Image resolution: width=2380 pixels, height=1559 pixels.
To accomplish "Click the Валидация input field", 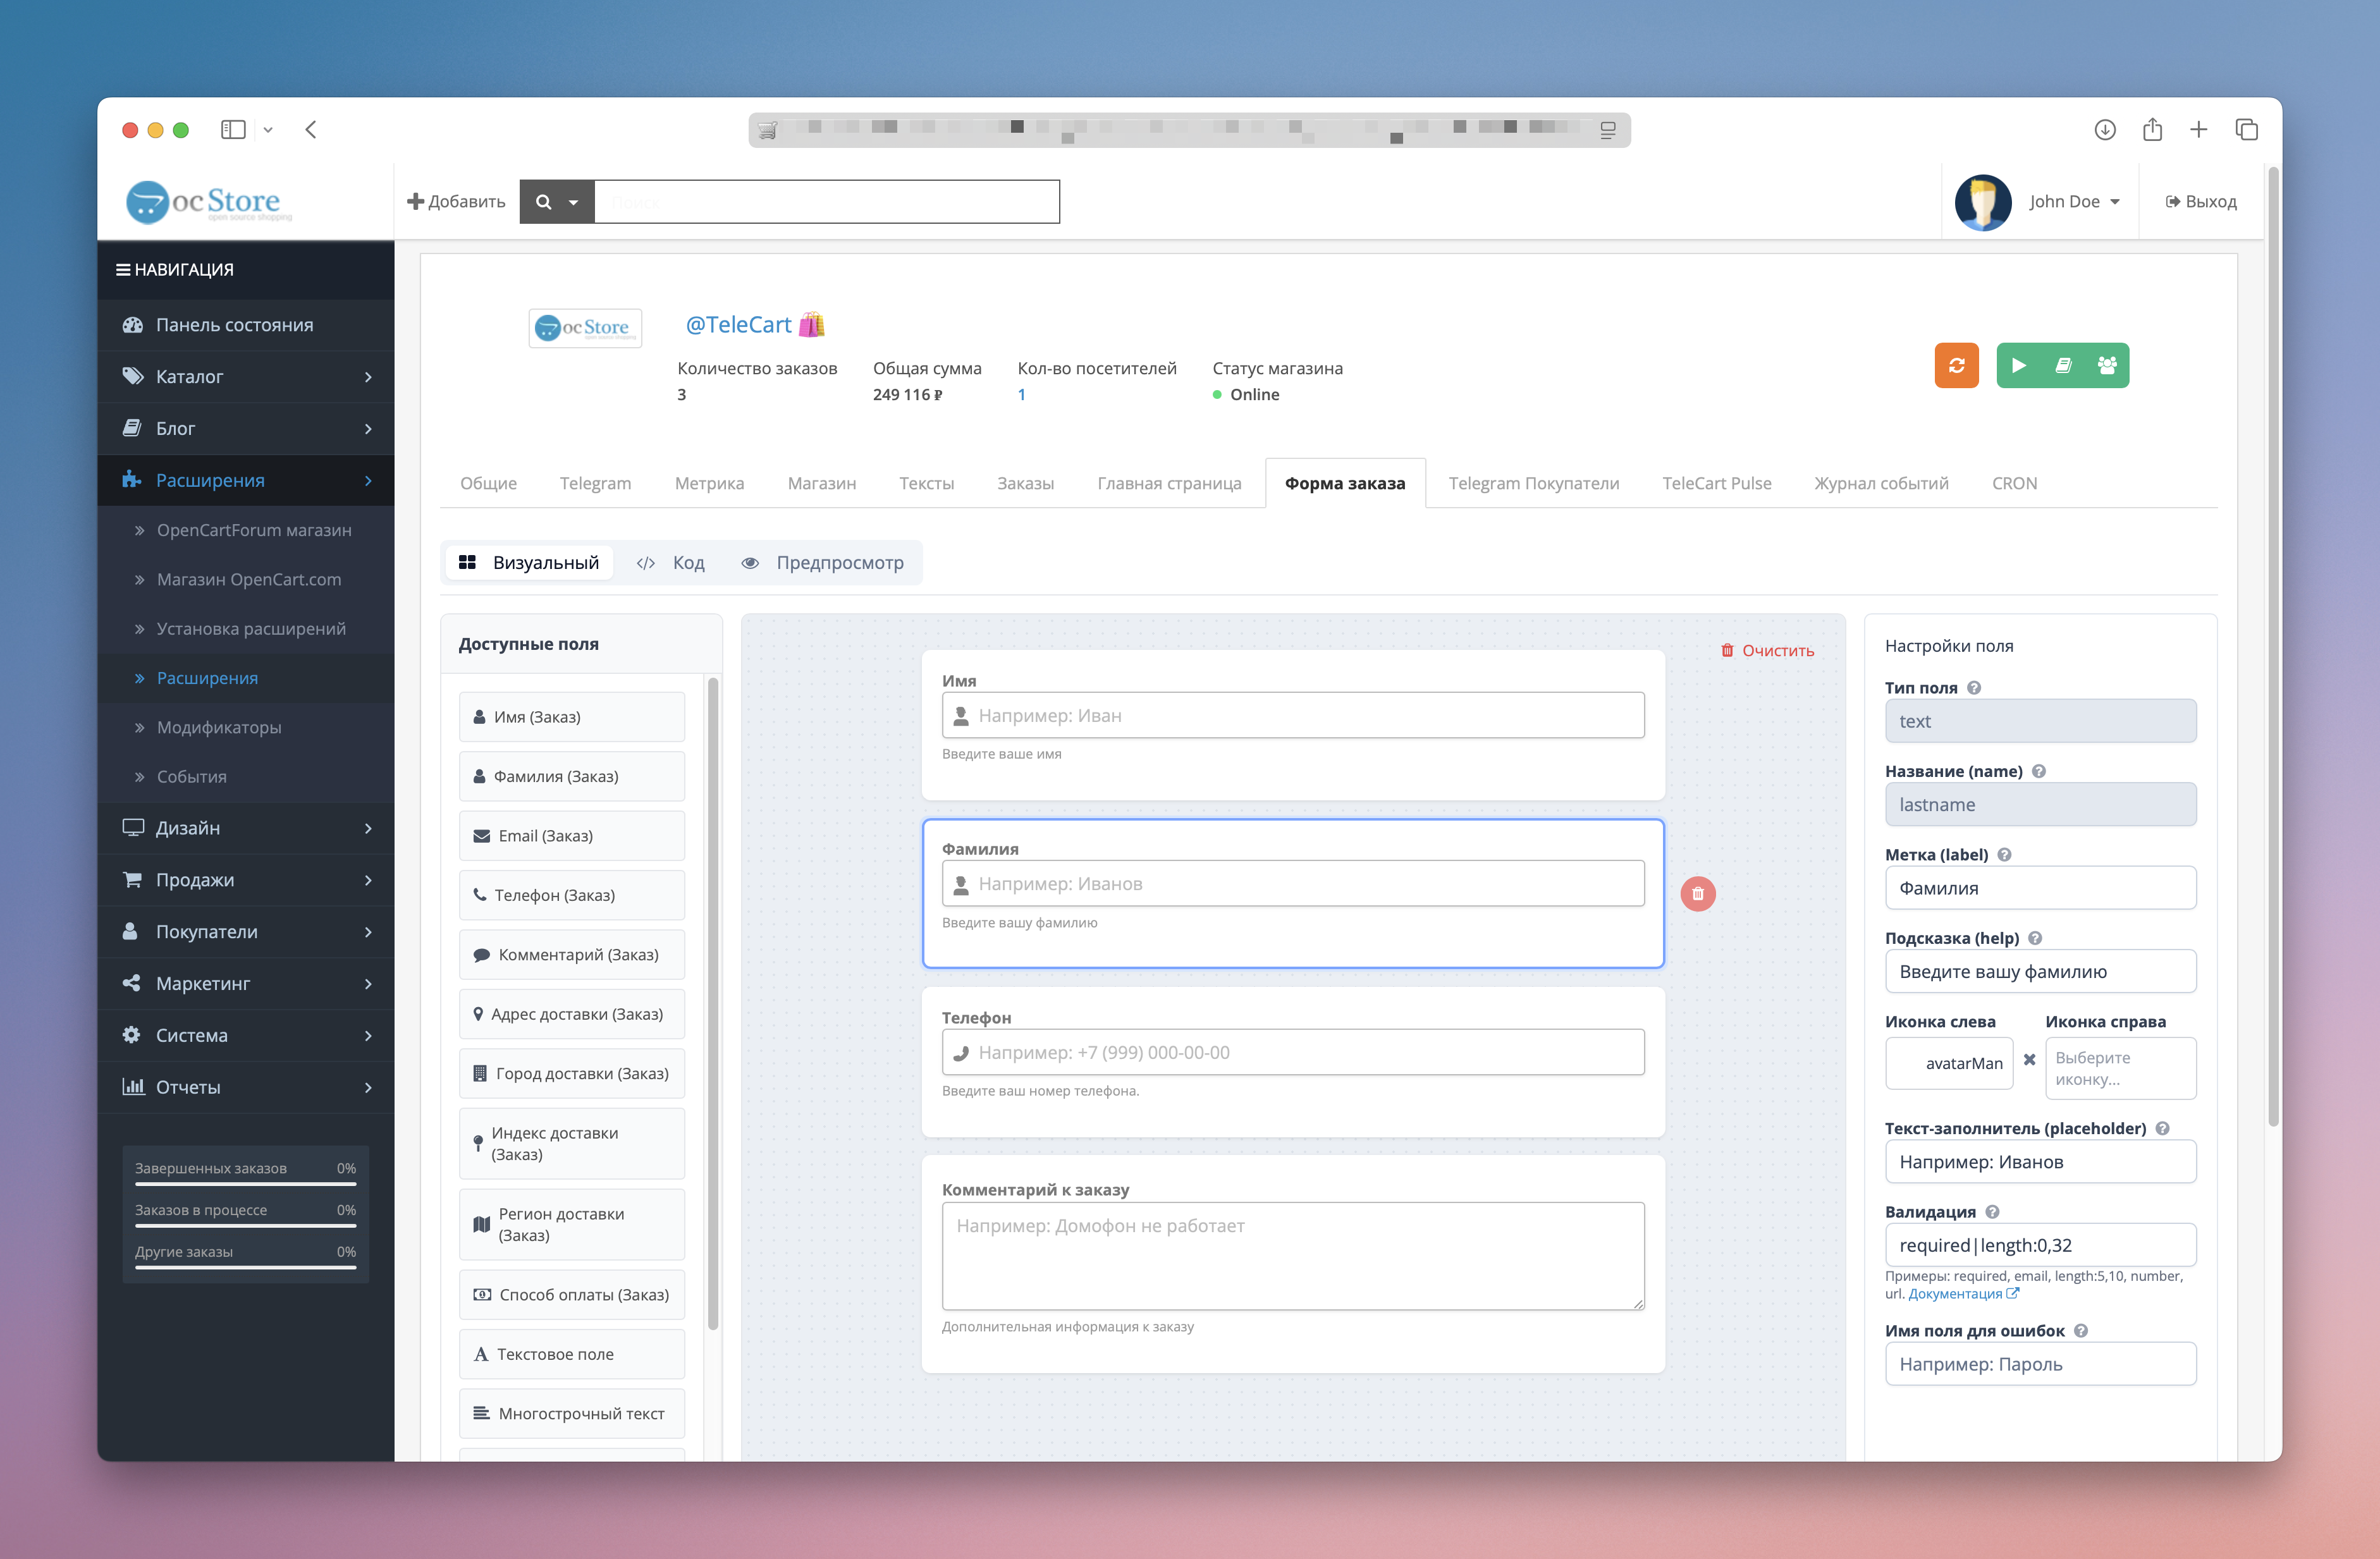I will point(2040,1245).
